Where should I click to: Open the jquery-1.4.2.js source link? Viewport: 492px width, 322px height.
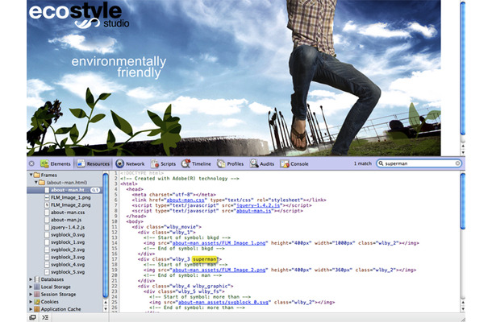tap(258, 205)
